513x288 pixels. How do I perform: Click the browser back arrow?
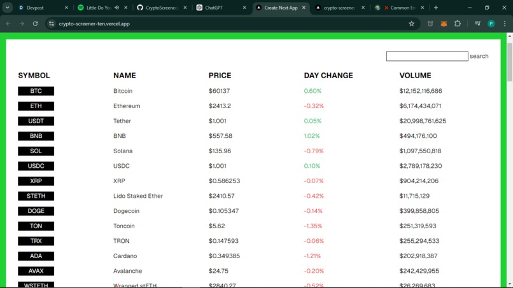pyautogui.click(x=8, y=24)
